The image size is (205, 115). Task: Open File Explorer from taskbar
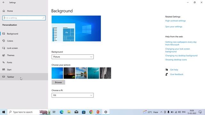pos(69,112)
